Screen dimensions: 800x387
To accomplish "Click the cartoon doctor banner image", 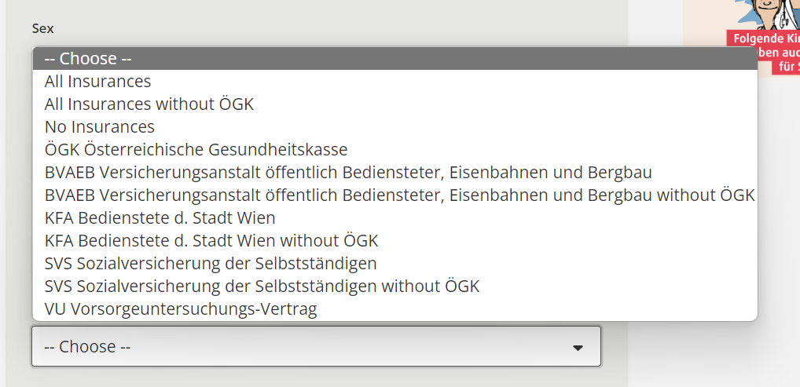I will [x=741, y=38].
